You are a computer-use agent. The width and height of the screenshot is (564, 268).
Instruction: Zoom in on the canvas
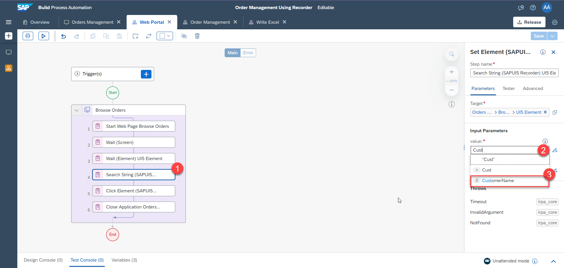[x=451, y=72]
